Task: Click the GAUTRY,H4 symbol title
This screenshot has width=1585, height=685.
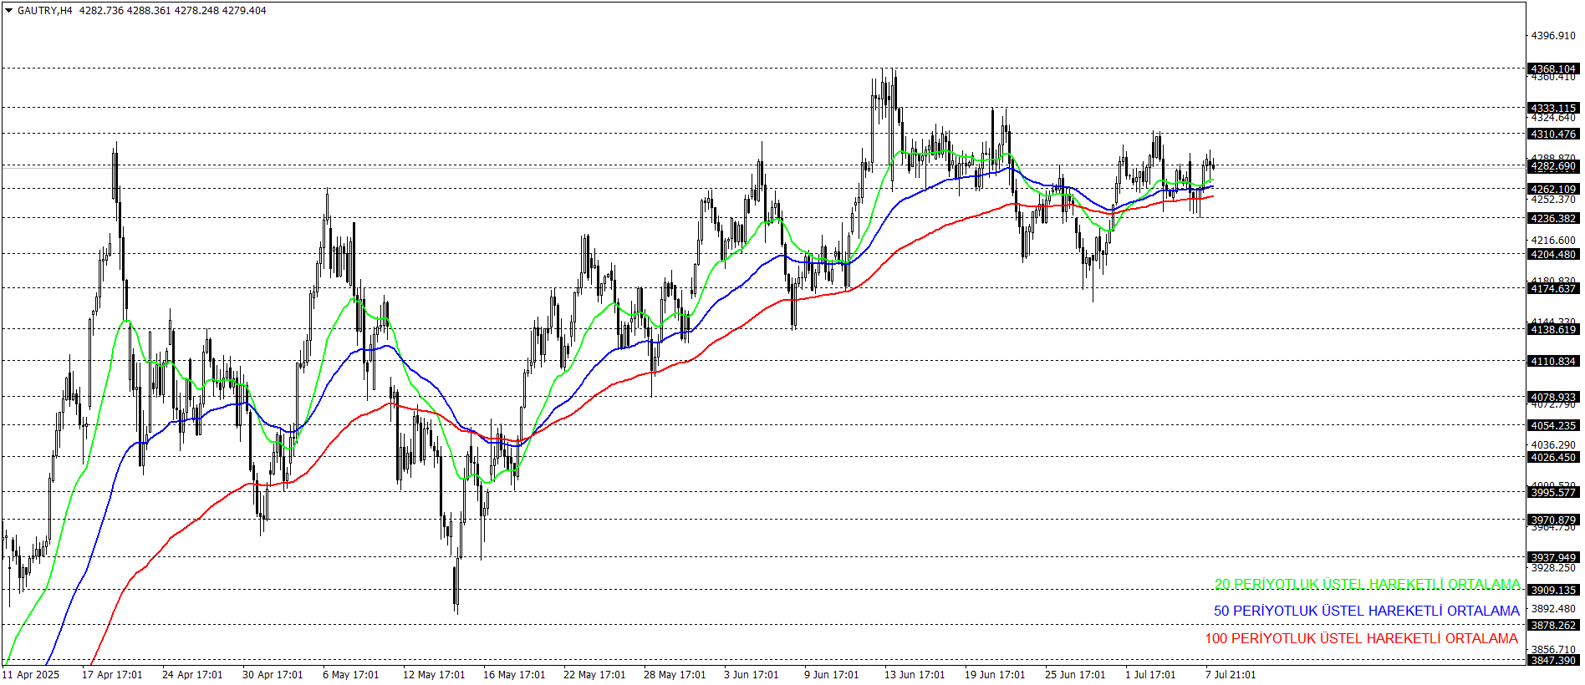Action: coord(45,11)
